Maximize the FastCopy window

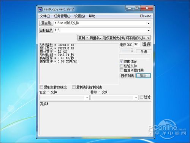[x=136, y=8]
